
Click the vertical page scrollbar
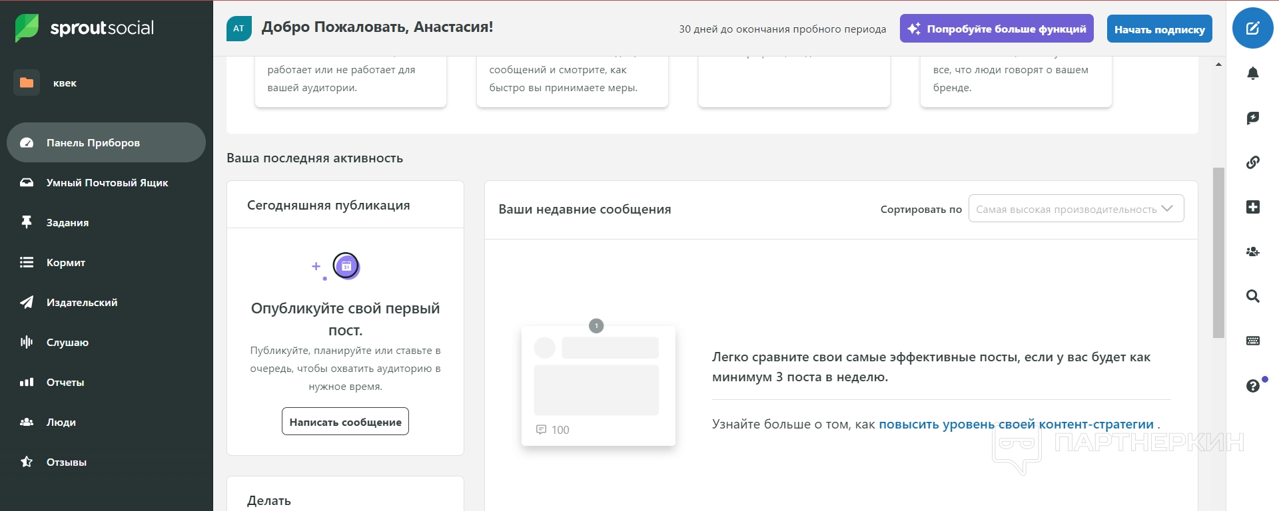click(1218, 253)
